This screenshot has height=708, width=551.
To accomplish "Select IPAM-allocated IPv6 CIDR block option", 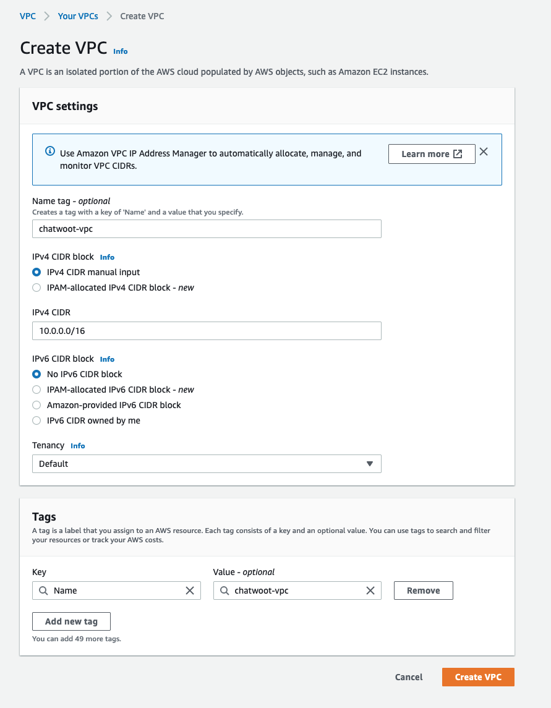I will [36, 390].
